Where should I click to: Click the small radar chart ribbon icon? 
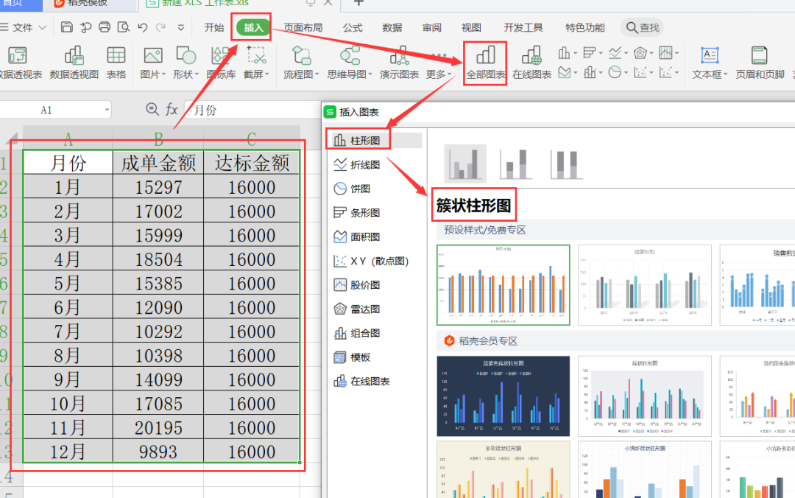[640, 53]
